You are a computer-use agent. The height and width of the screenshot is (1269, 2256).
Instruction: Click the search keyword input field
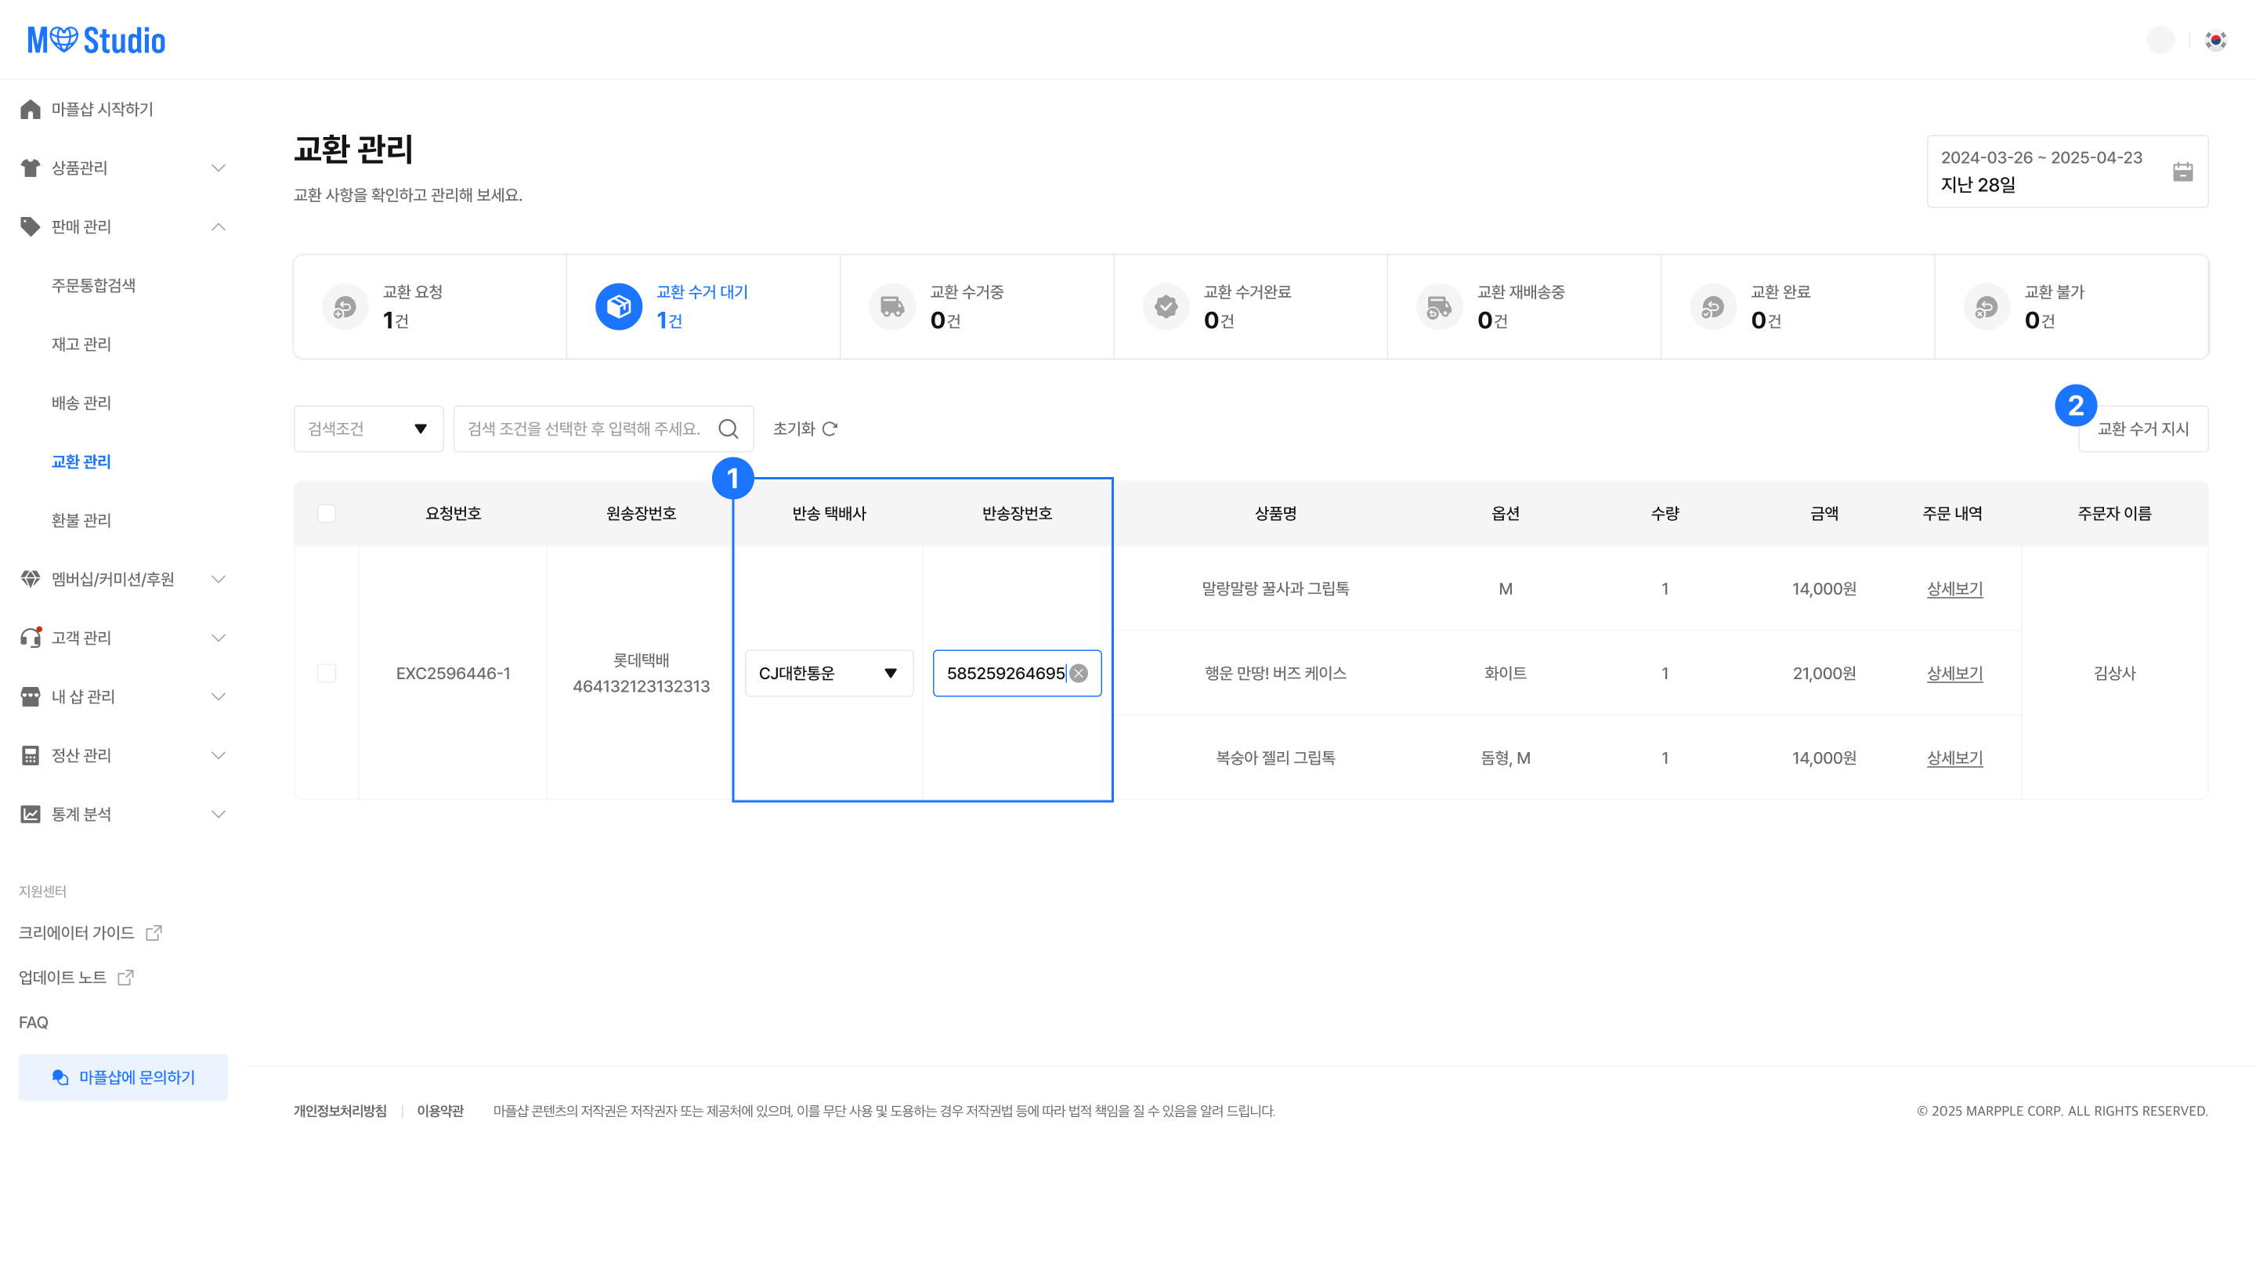(x=584, y=428)
